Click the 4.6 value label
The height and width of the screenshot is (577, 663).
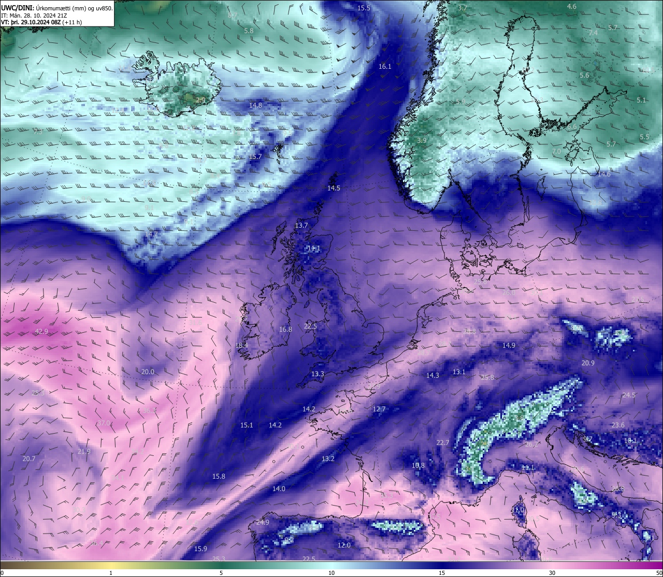[571, 7]
